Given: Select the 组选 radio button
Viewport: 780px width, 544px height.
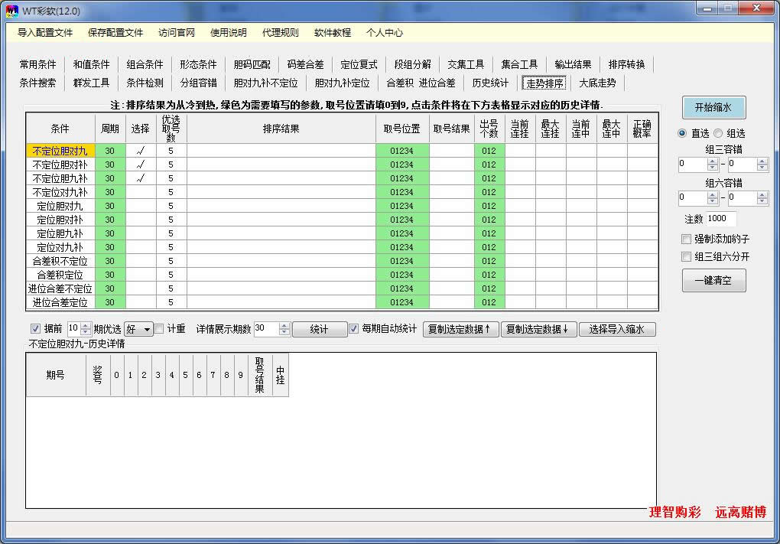Looking at the screenshot, I should [717, 133].
